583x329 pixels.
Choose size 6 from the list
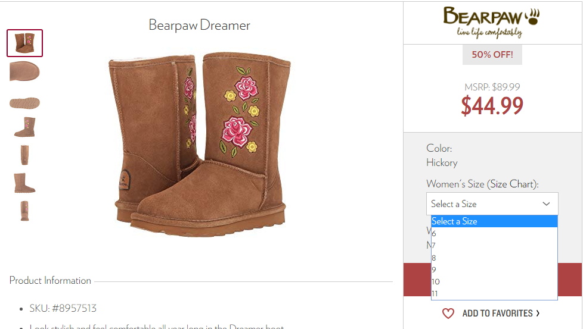tap(494, 233)
